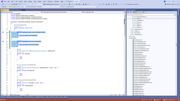180x101 pixels.
Task: Focus the Search Solution Explorer field
Action: tap(150, 15)
